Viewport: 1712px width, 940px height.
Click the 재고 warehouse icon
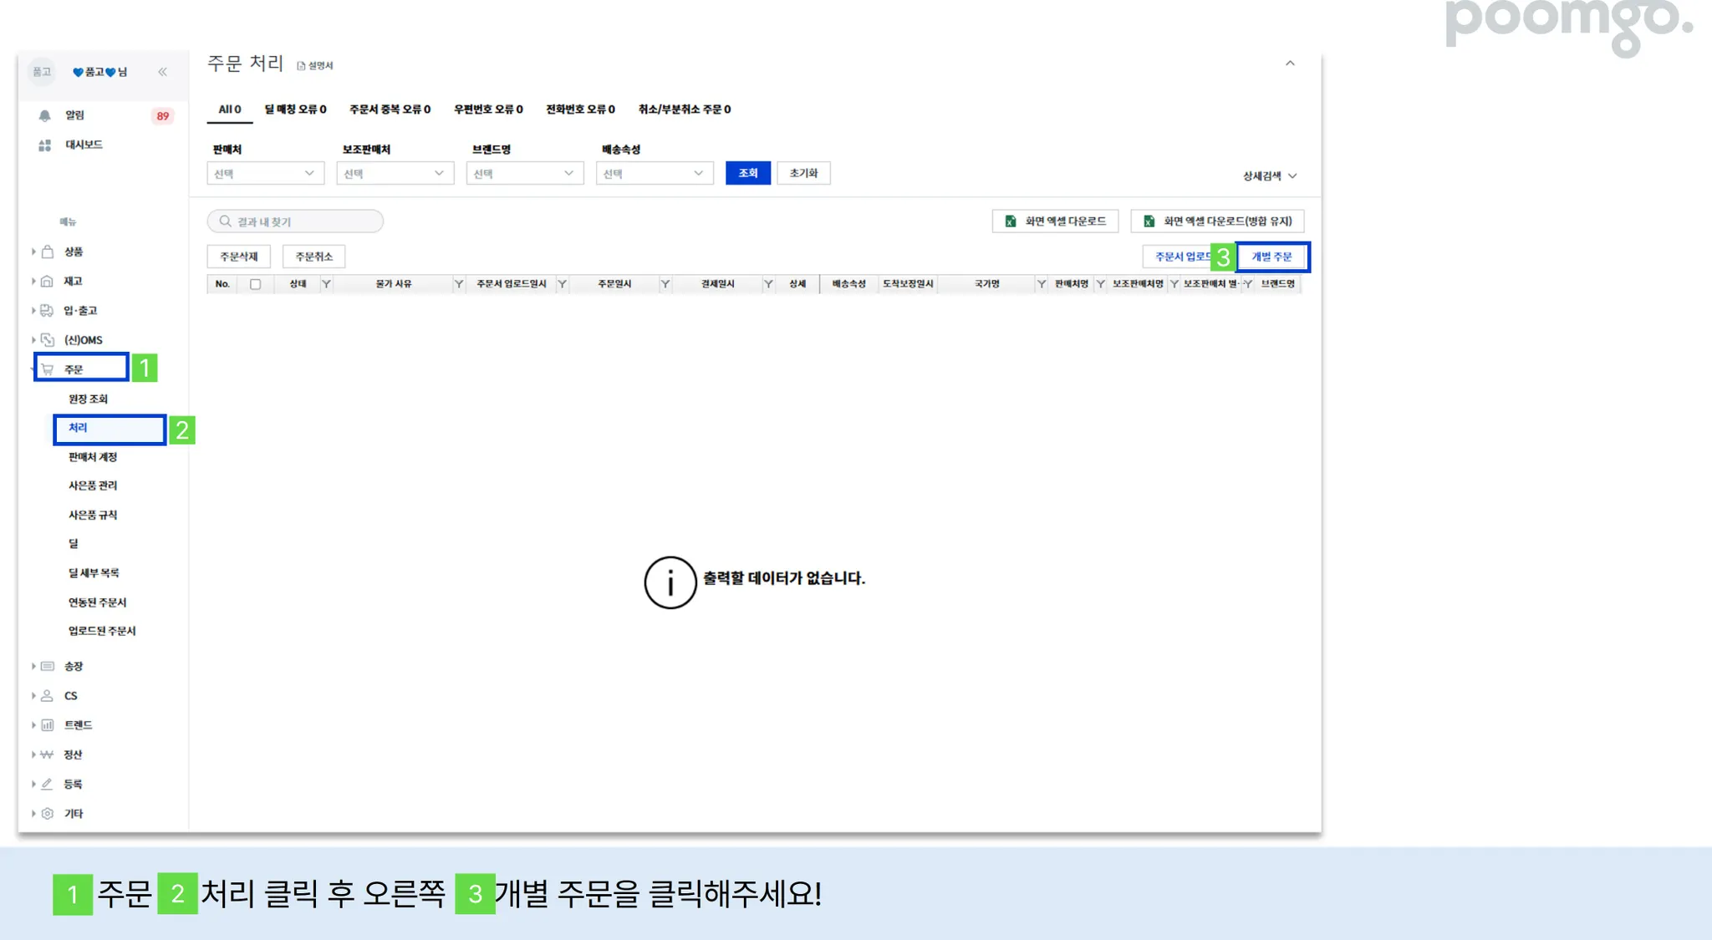[48, 282]
